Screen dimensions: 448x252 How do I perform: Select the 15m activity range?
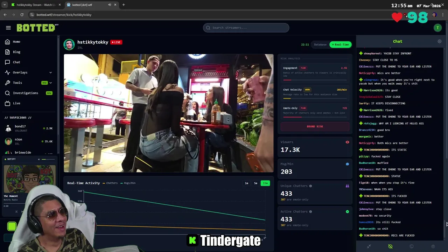coord(265,183)
